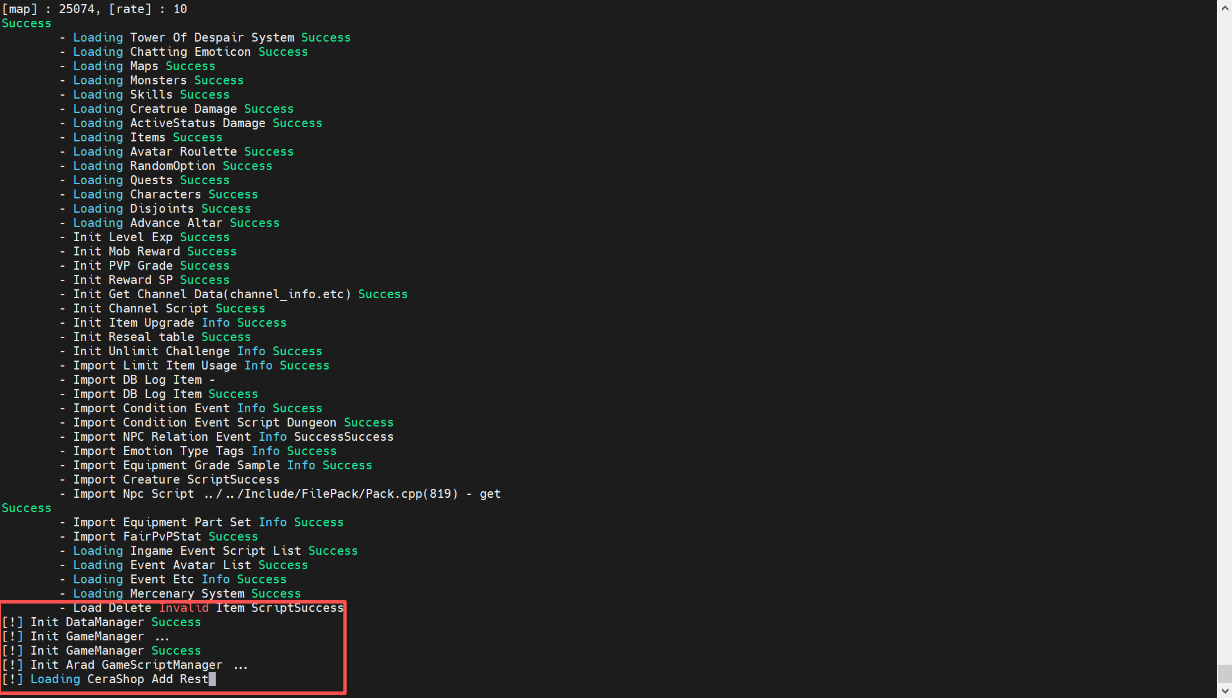The width and height of the screenshot is (1232, 698).
Task: Click 'Import Limit Item Usage Info' line
Action: tap(194, 365)
